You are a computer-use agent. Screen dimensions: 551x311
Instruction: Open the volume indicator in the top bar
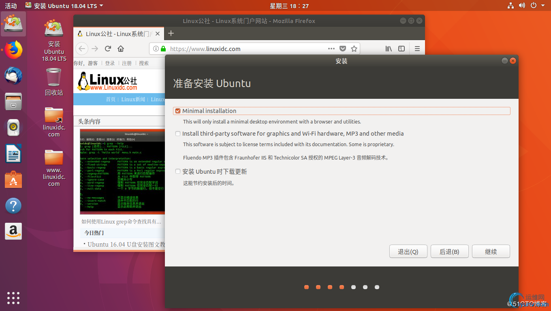(x=522, y=6)
